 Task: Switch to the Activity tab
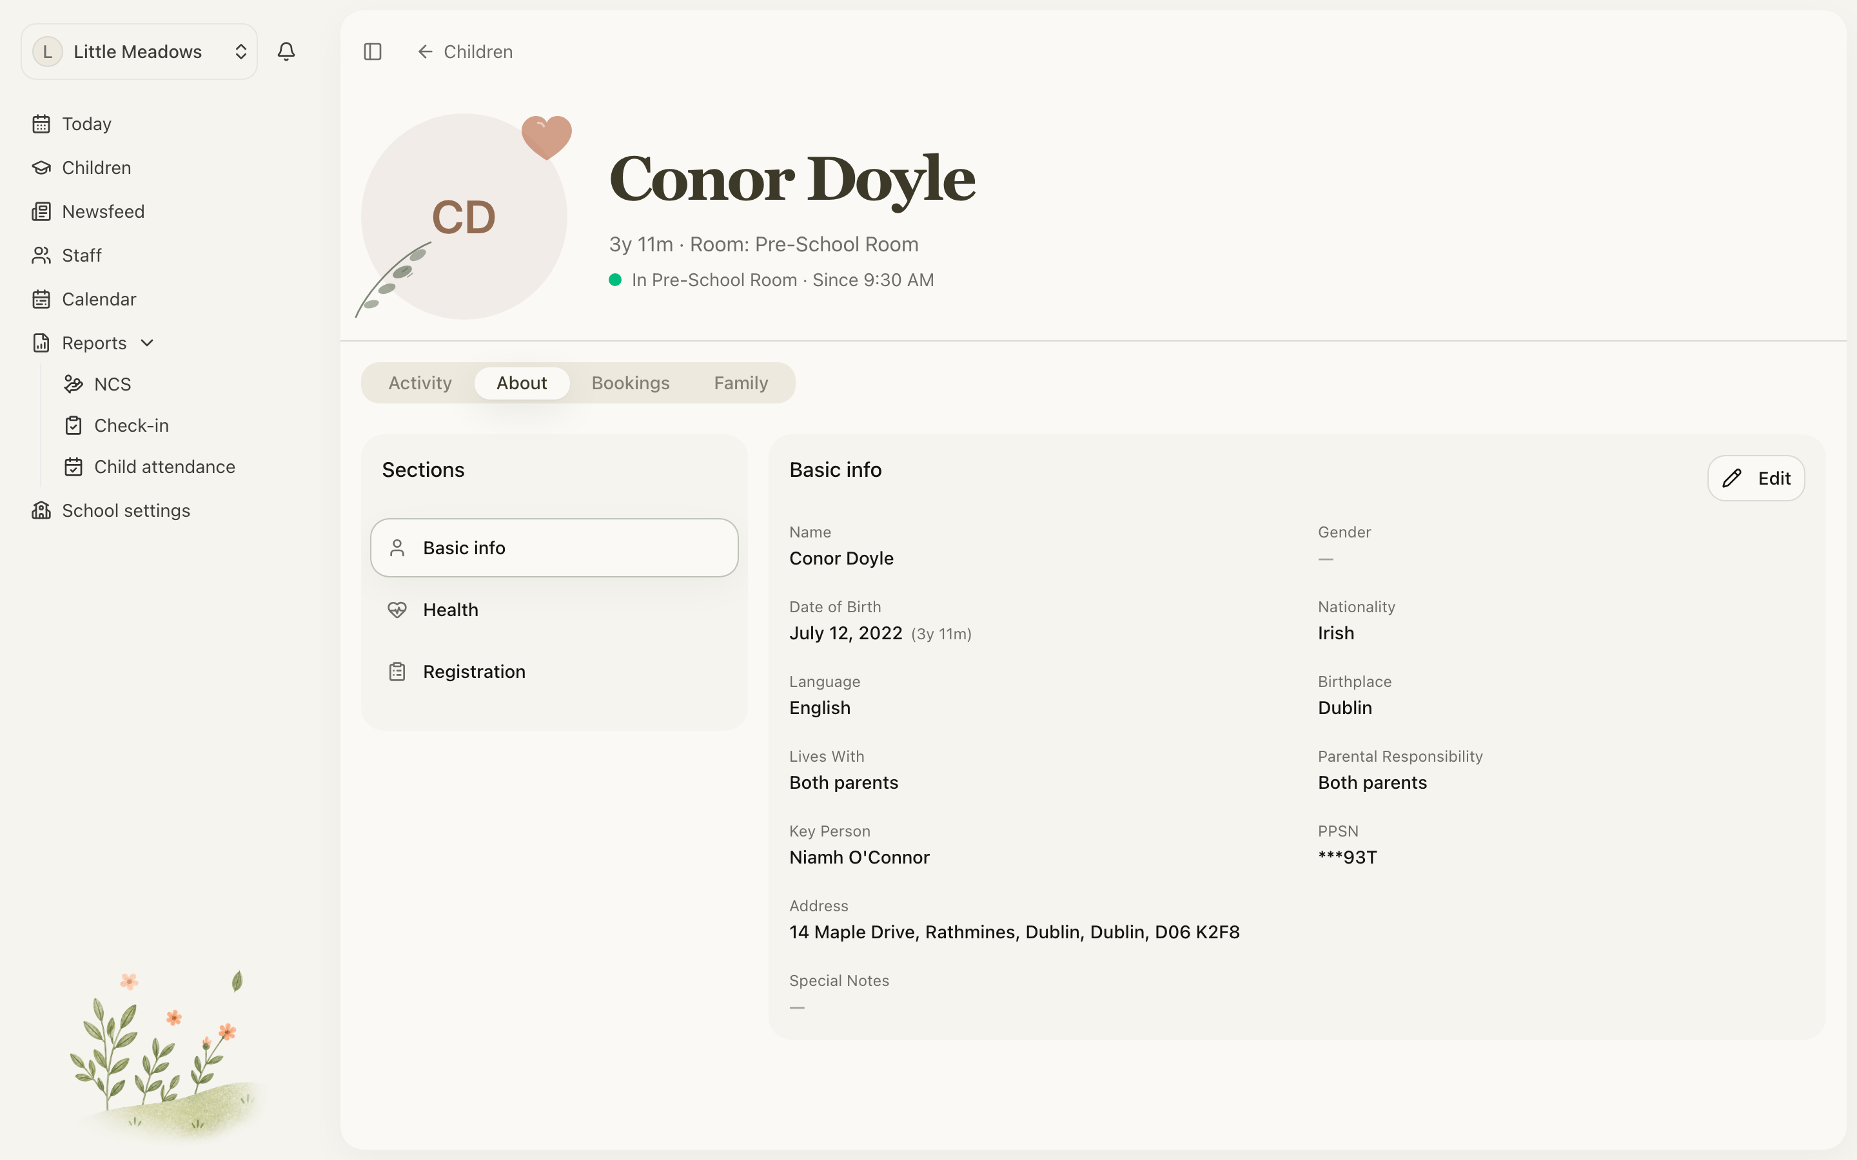[x=420, y=383]
